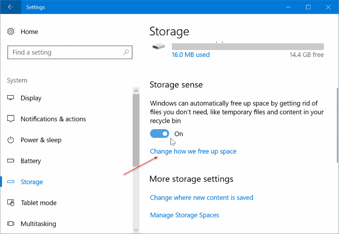339x234 pixels.
Task: Click the Multitasking icon
Action: point(11,224)
